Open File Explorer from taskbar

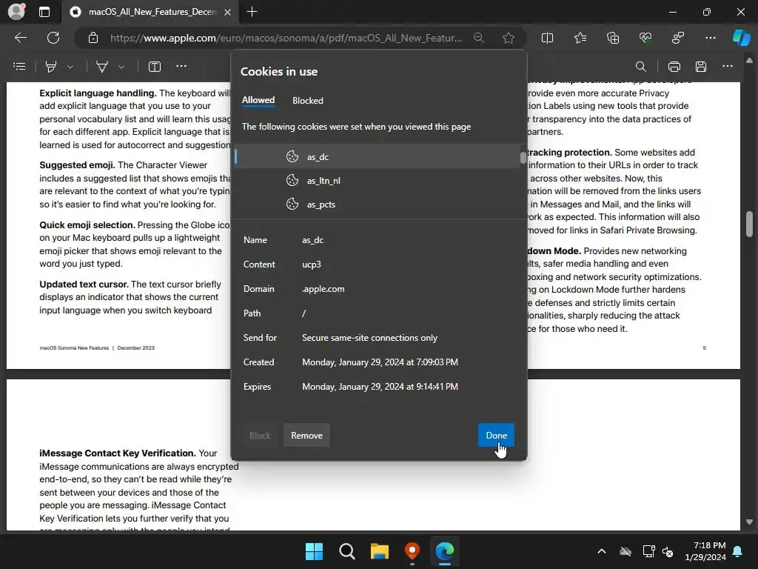(380, 551)
